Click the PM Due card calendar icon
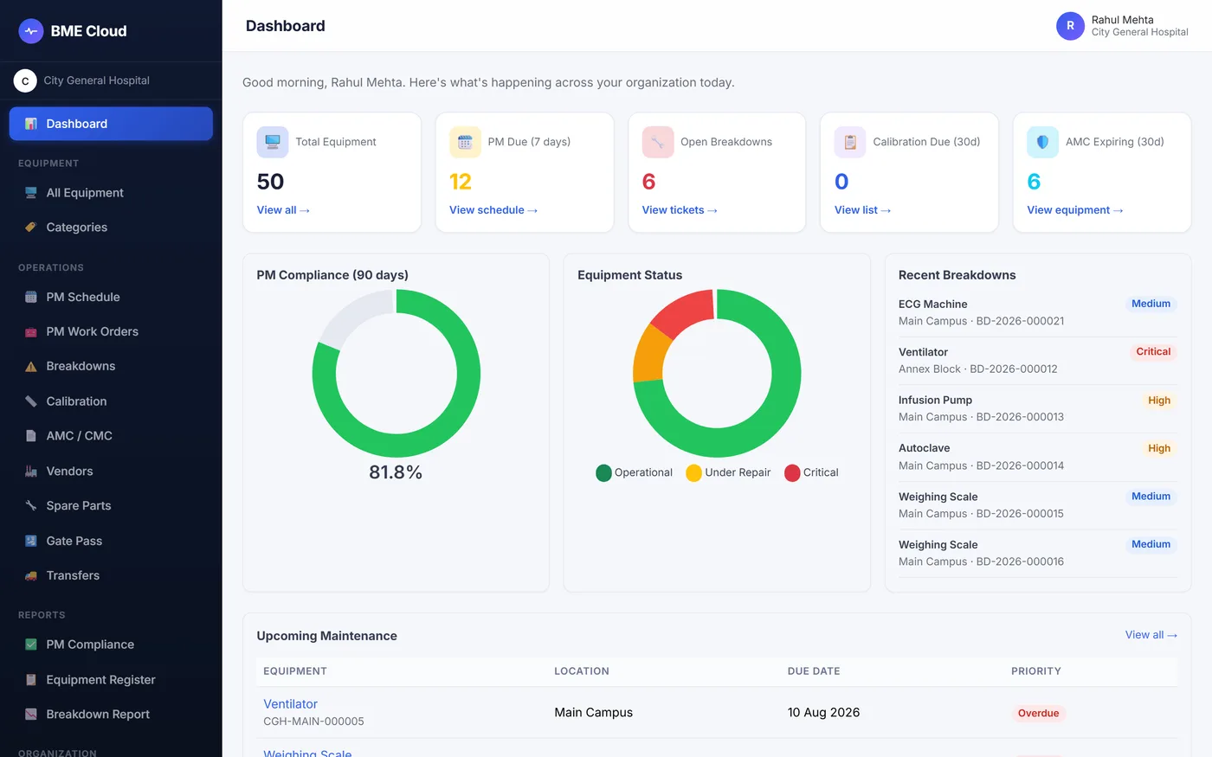This screenshot has height=757, width=1212. tap(465, 142)
